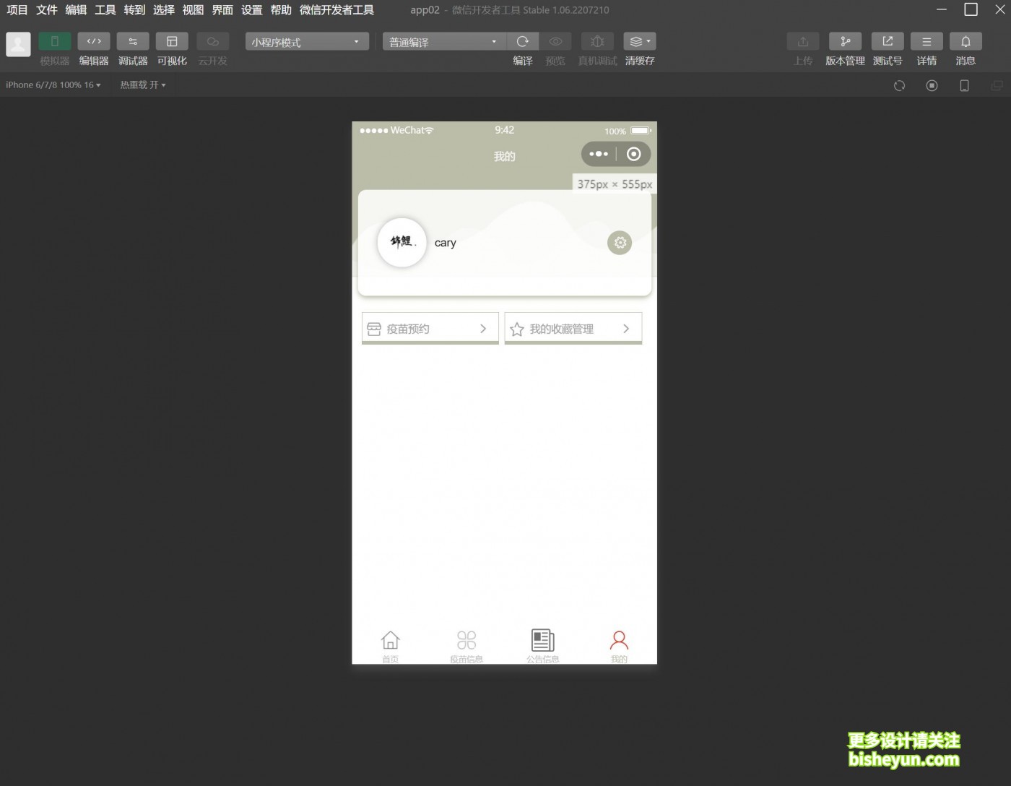Open 疫苗预约 vaccine appointment entry
The height and width of the screenshot is (786, 1011).
tap(430, 329)
